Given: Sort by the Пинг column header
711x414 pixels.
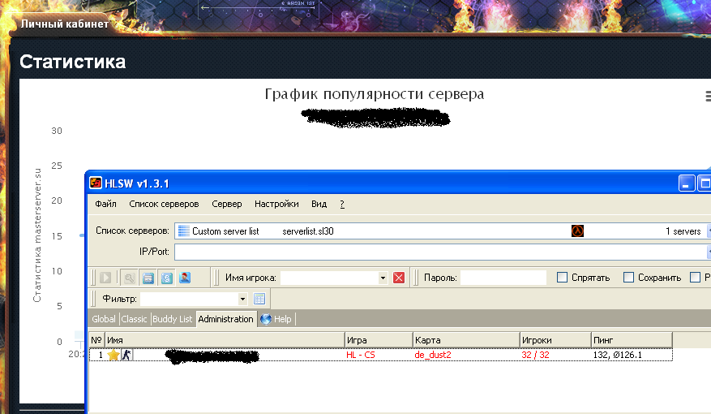Looking at the screenshot, I should click(632, 340).
